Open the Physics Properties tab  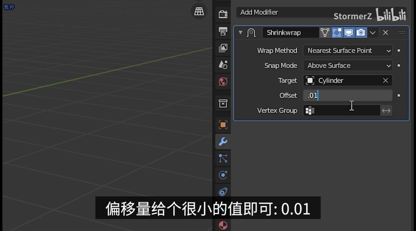click(x=223, y=175)
